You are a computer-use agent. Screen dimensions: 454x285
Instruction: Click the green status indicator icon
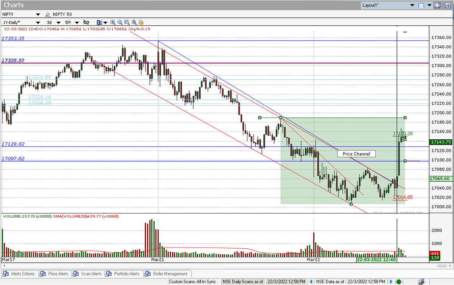(x=399, y=282)
